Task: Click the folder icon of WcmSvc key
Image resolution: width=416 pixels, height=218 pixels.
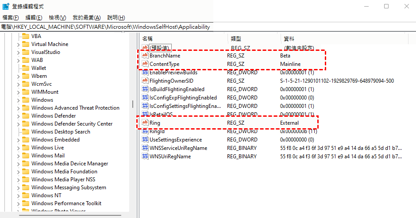Action: coord(26,84)
